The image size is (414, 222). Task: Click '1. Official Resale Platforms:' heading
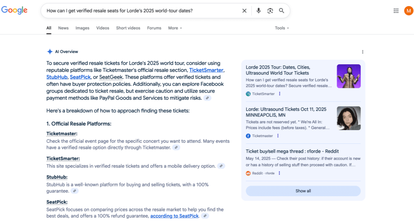click(79, 123)
